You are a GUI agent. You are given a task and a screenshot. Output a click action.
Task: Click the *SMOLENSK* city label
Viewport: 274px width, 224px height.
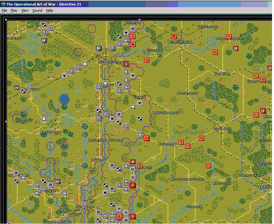pyautogui.click(x=181, y=42)
